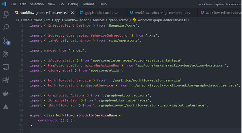Click Angular icon on workflow-graph-editor.service.ts tab
Viewport: 242px width, 133px height.
(x=17, y=13)
